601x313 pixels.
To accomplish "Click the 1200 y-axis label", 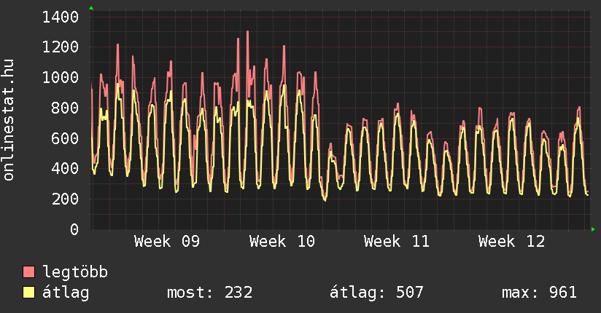I will [61, 47].
